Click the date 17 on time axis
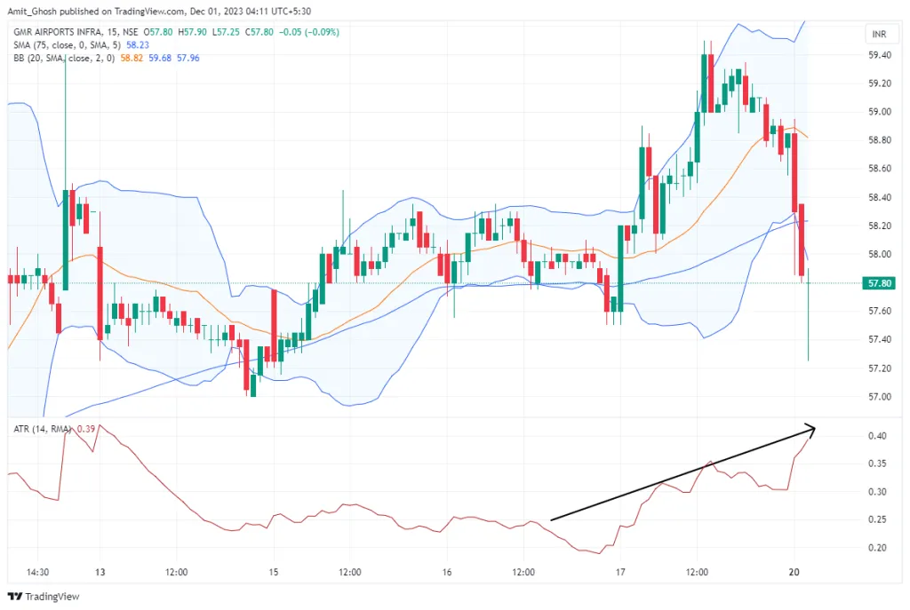 [621, 573]
